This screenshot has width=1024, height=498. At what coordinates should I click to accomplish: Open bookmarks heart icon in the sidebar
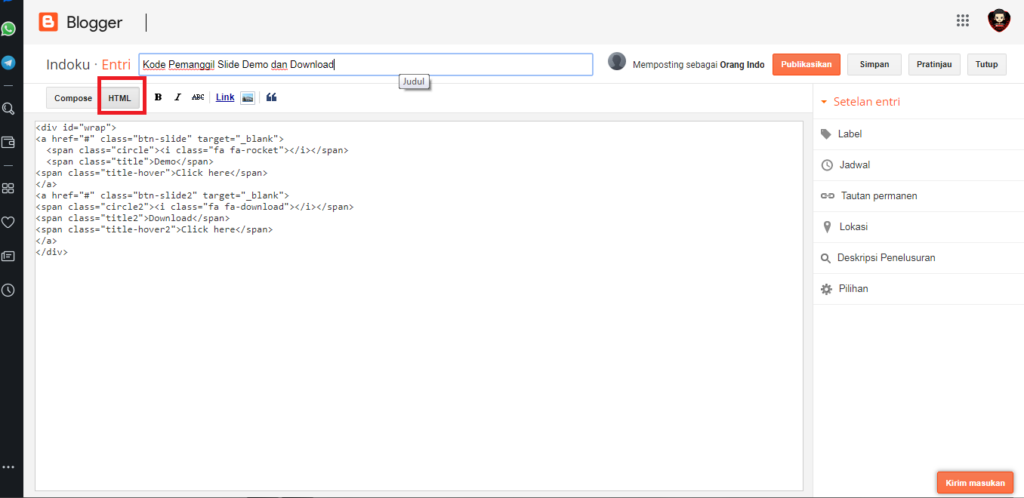point(8,222)
